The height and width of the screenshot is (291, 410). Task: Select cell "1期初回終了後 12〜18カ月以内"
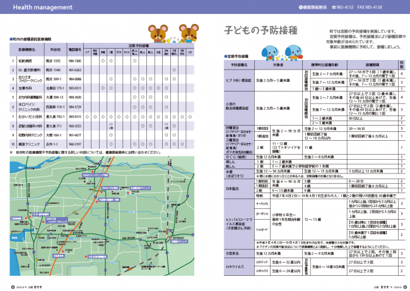click(x=317, y=136)
